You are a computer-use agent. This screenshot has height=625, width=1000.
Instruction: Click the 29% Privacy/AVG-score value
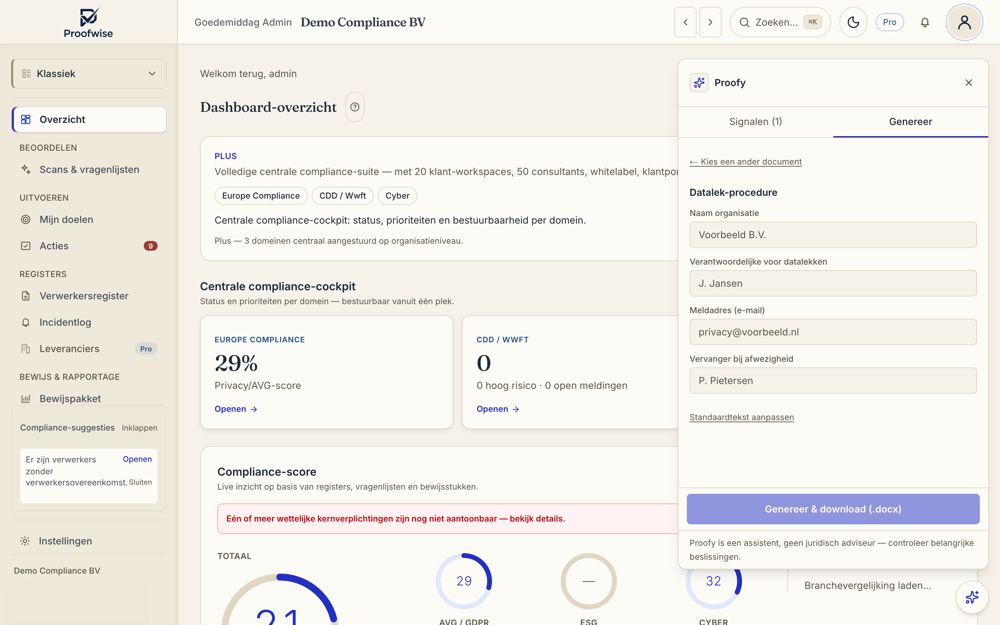tap(236, 363)
